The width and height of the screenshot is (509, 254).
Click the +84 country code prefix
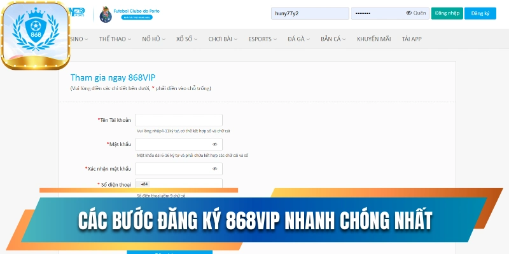[144, 184]
